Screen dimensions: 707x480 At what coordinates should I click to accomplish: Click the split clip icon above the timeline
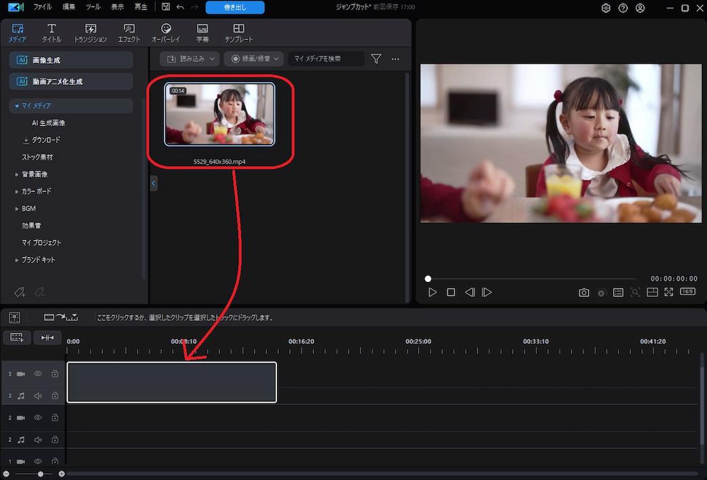click(47, 337)
